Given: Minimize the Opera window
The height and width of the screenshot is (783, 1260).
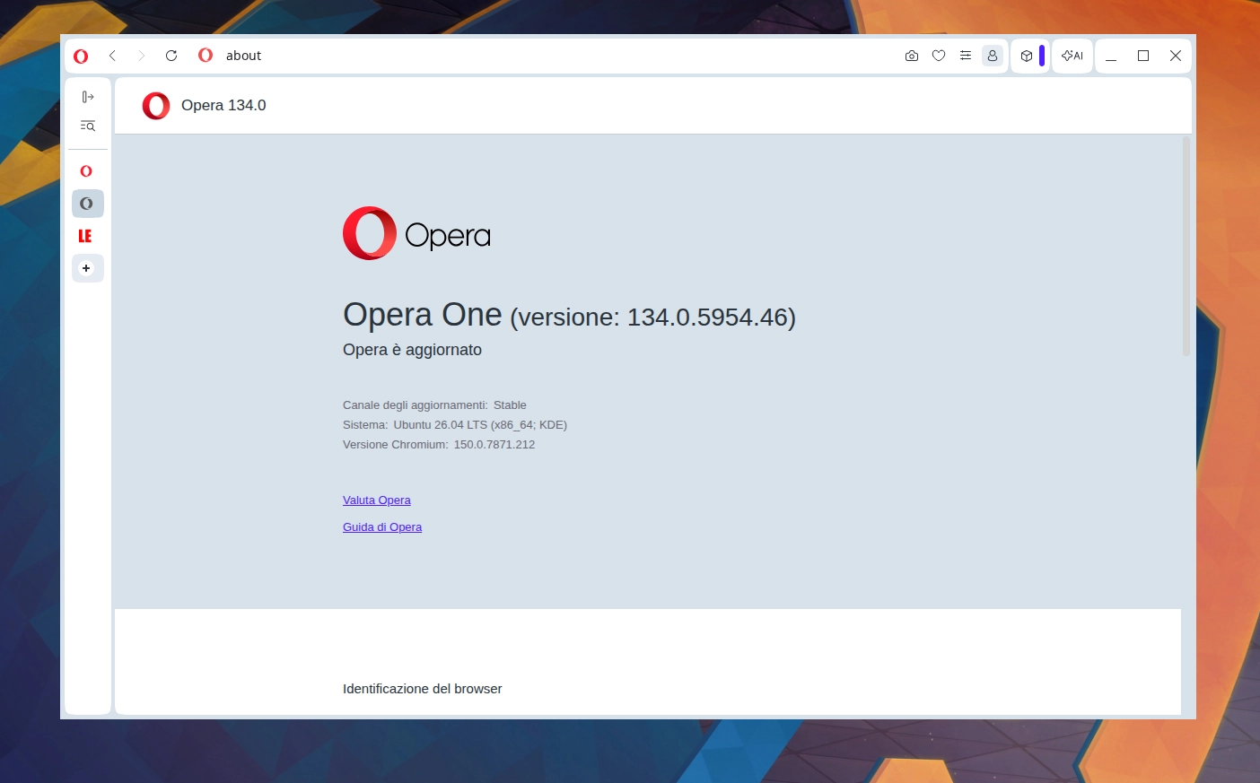Looking at the screenshot, I should [x=1111, y=56].
